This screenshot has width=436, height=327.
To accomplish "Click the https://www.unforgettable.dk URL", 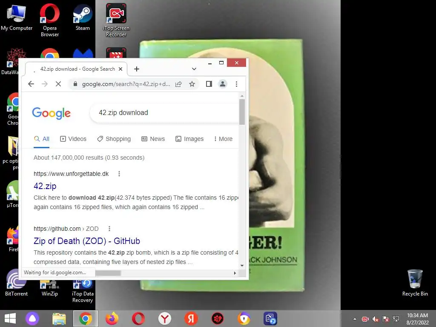I will 71,174.
